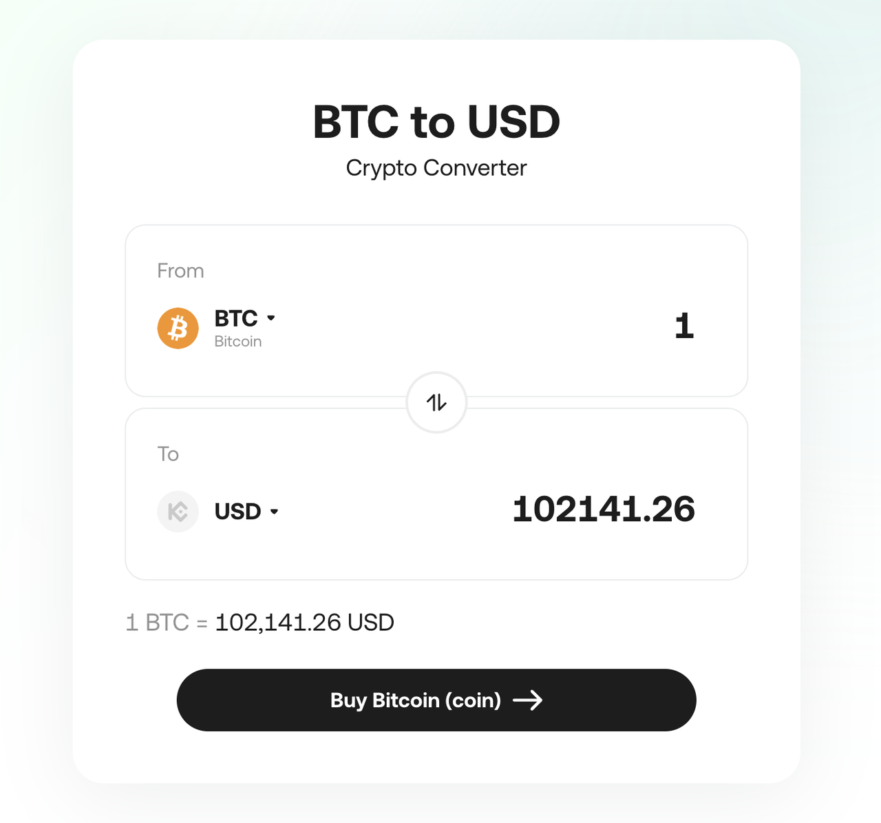Click the "102,141.26 USD" exchange rate text
The width and height of the screenshot is (881, 823).
point(304,623)
